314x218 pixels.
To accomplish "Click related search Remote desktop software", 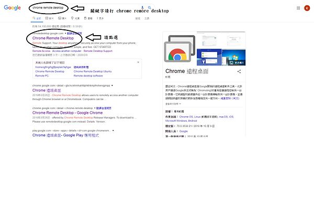I will pyautogui.click(x=88, y=76).
